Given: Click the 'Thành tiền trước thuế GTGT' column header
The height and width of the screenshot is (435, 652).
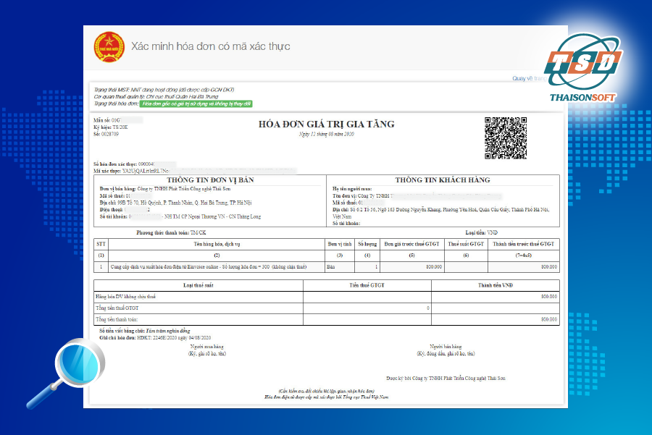Looking at the screenshot, I should [524, 244].
